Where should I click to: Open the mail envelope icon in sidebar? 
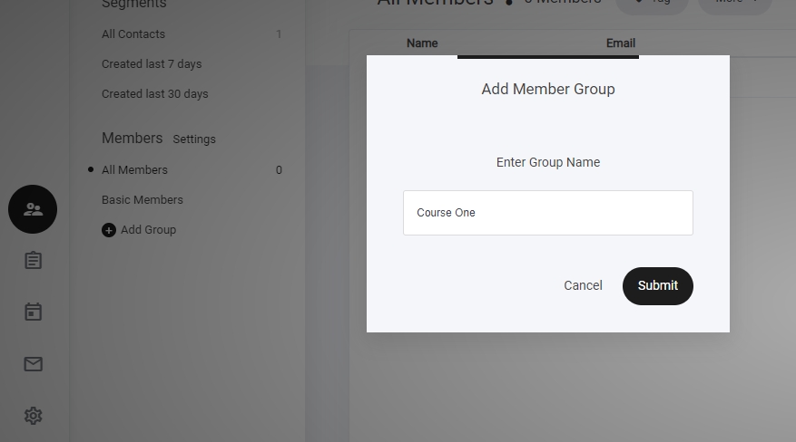click(33, 364)
